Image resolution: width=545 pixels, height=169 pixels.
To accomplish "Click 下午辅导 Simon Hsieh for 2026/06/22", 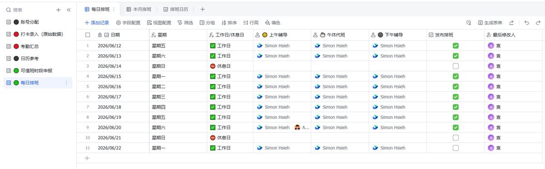I will coord(389,148).
